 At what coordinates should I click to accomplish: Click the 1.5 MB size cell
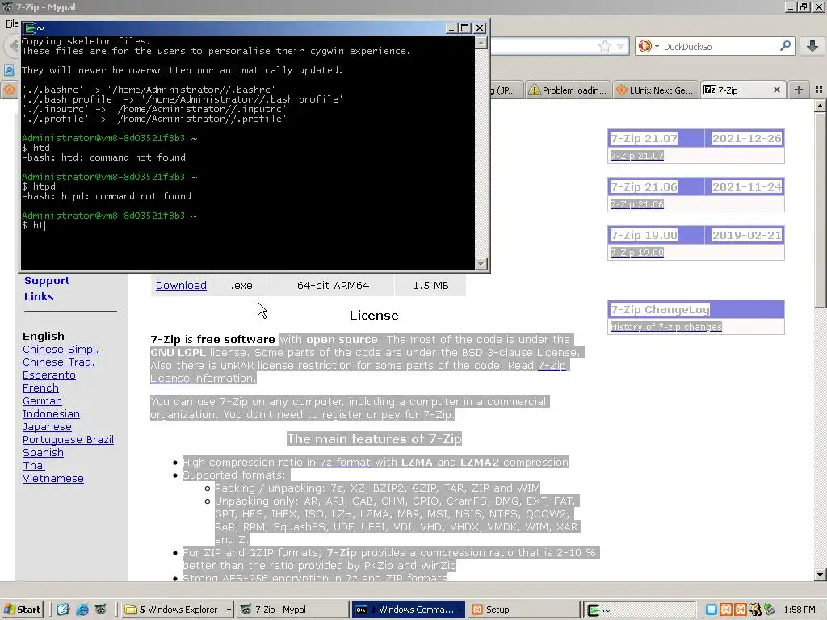pyautogui.click(x=430, y=285)
